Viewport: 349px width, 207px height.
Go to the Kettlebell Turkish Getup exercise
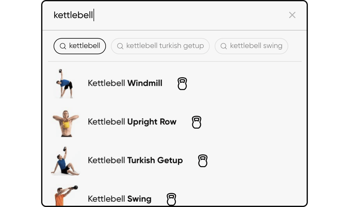(x=135, y=161)
